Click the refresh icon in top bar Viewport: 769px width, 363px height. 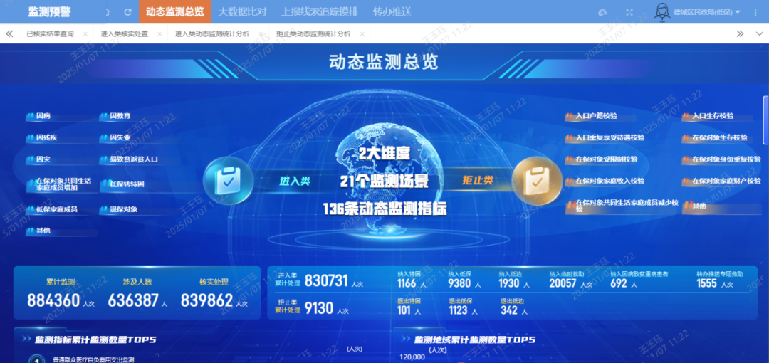[x=128, y=12]
